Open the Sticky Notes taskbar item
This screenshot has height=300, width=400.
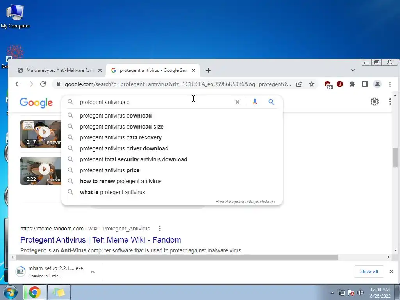(59, 292)
